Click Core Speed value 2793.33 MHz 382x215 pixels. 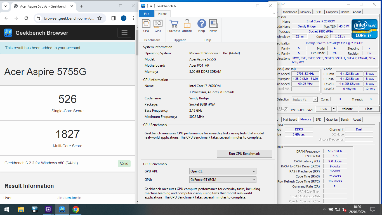306,74
